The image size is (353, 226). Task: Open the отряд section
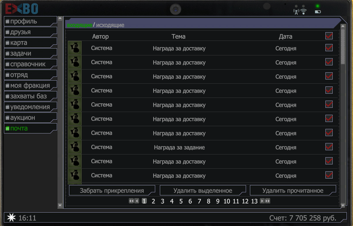pos(30,75)
